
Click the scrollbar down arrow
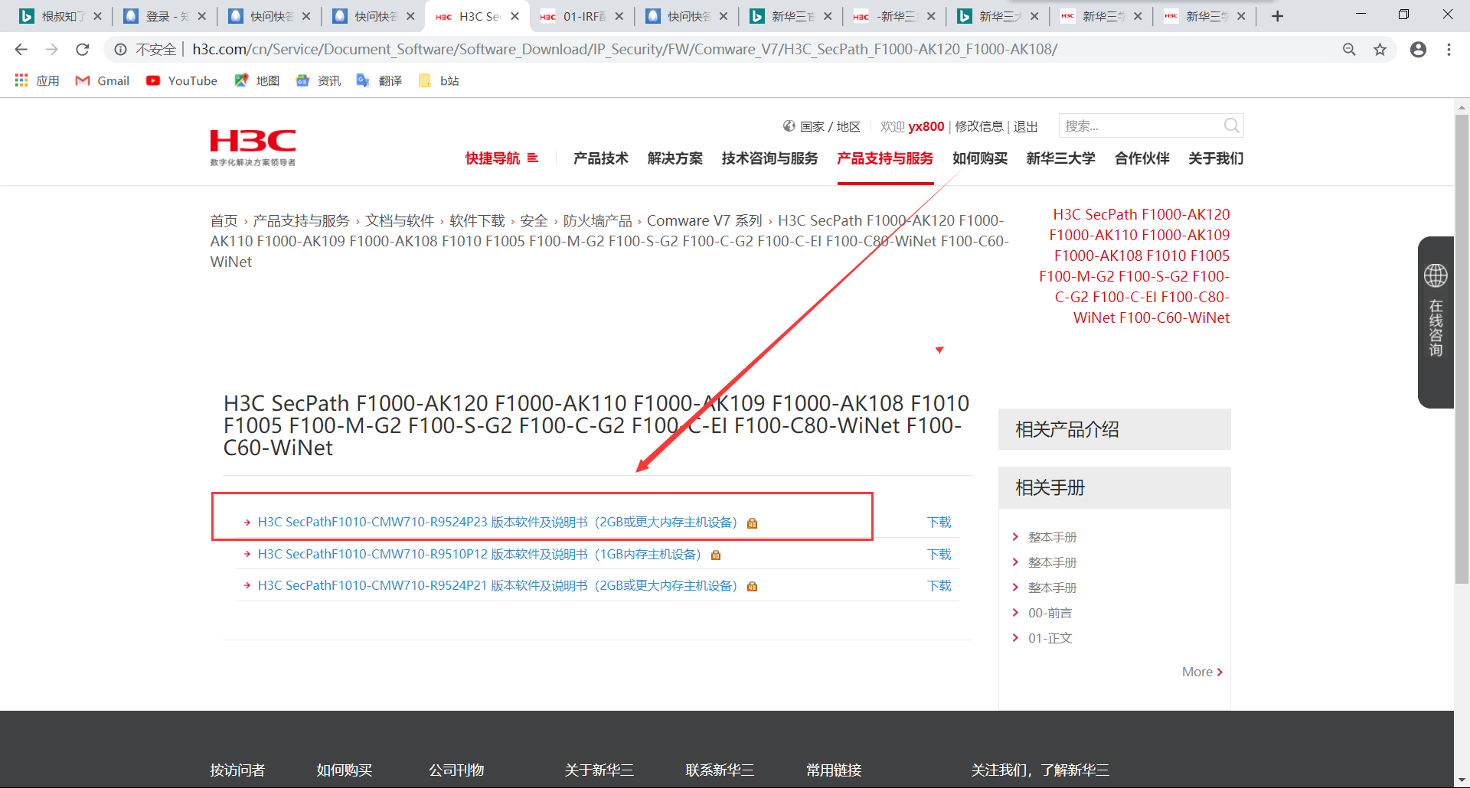click(1462, 780)
